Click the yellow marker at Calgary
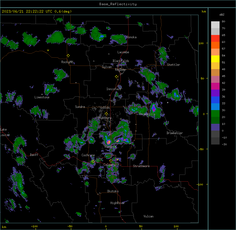236x230 pixels. [x=111, y=161]
